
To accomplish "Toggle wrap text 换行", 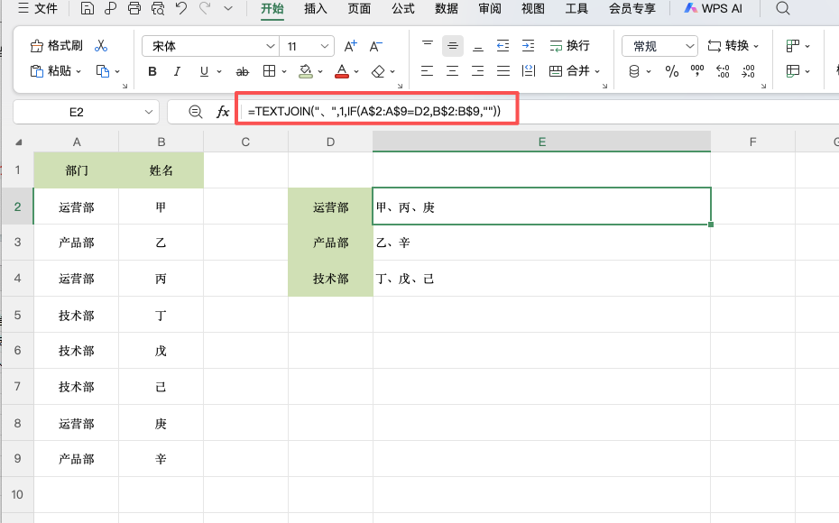I will pos(569,46).
